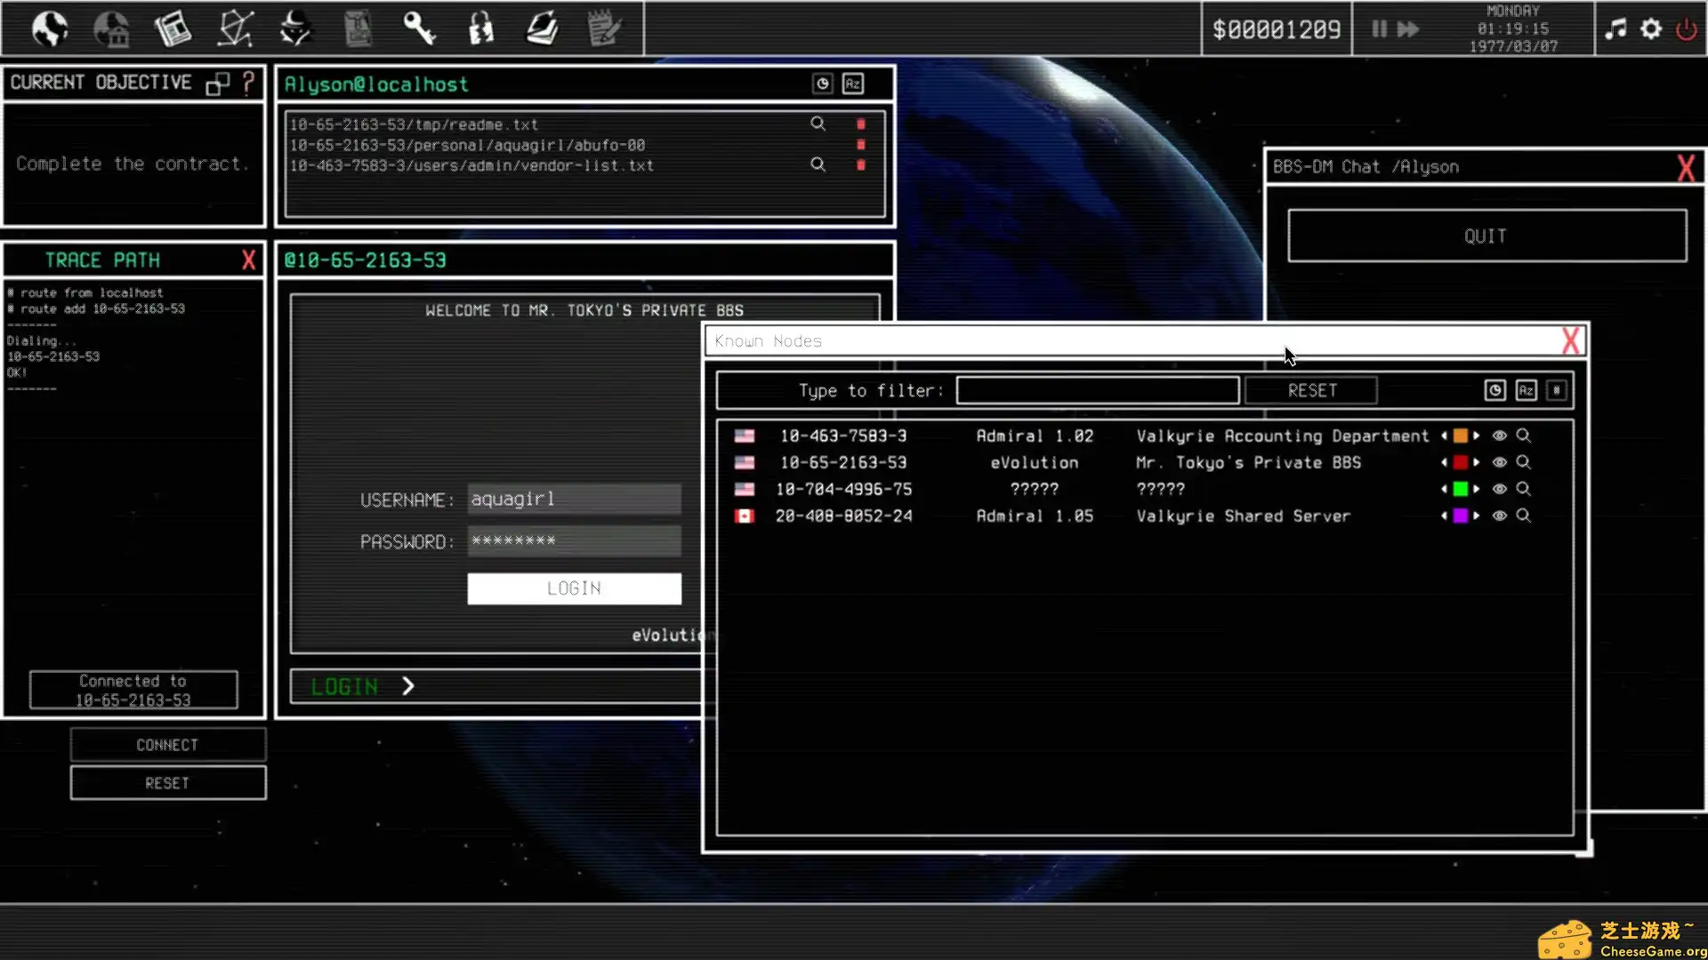This screenshot has width=1708, height=960.
Task: Toggle visibility of Valkyrie Shared Server node
Action: point(1499,516)
